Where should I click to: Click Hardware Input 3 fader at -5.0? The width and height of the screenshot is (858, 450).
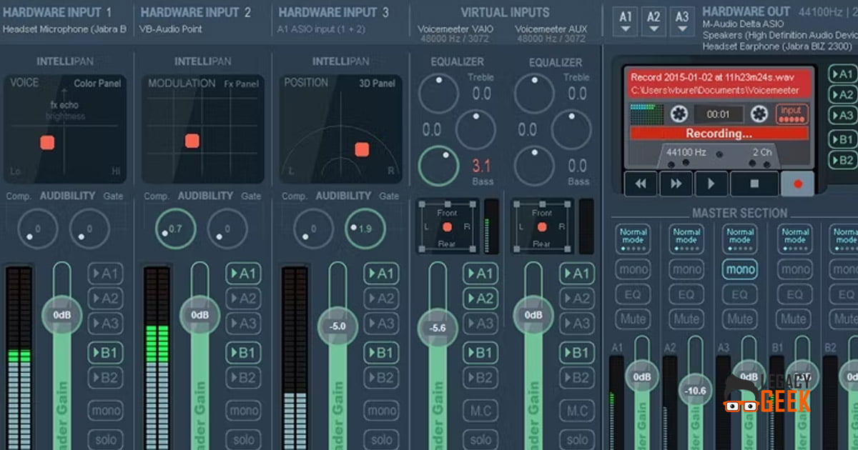[337, 326]
